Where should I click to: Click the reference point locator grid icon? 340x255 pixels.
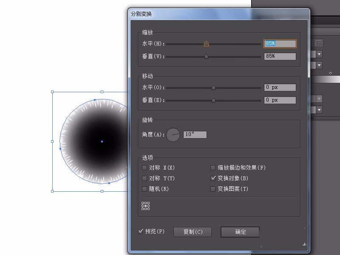click(x=145, y=206)
